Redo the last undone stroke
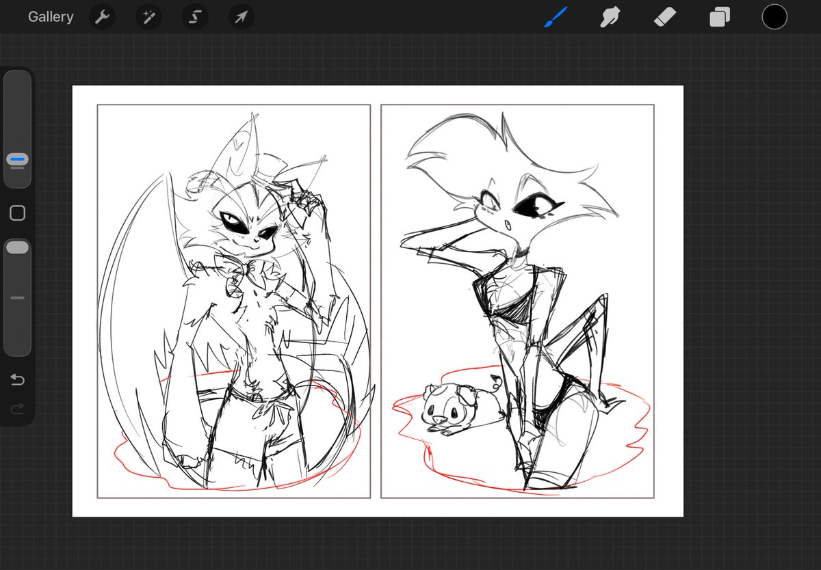The width and height of the screenshot is (821, 570). [18, 409]
